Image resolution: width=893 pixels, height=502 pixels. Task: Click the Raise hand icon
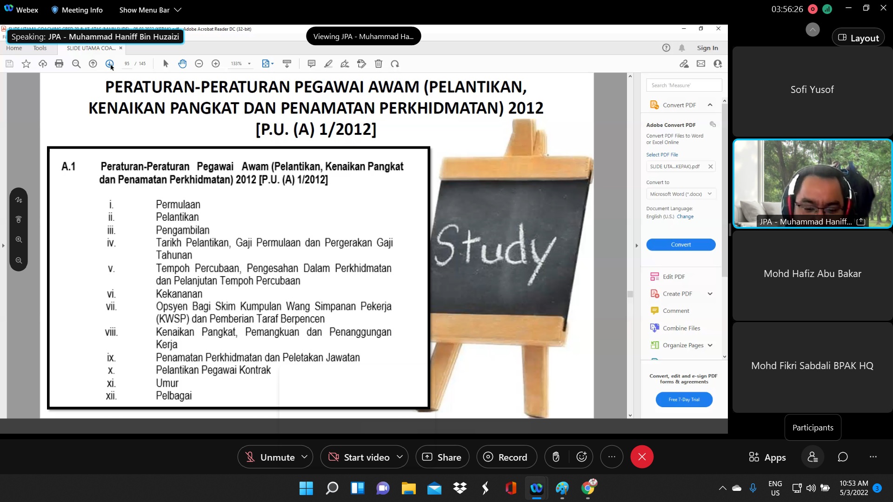(x=556, y=457)
